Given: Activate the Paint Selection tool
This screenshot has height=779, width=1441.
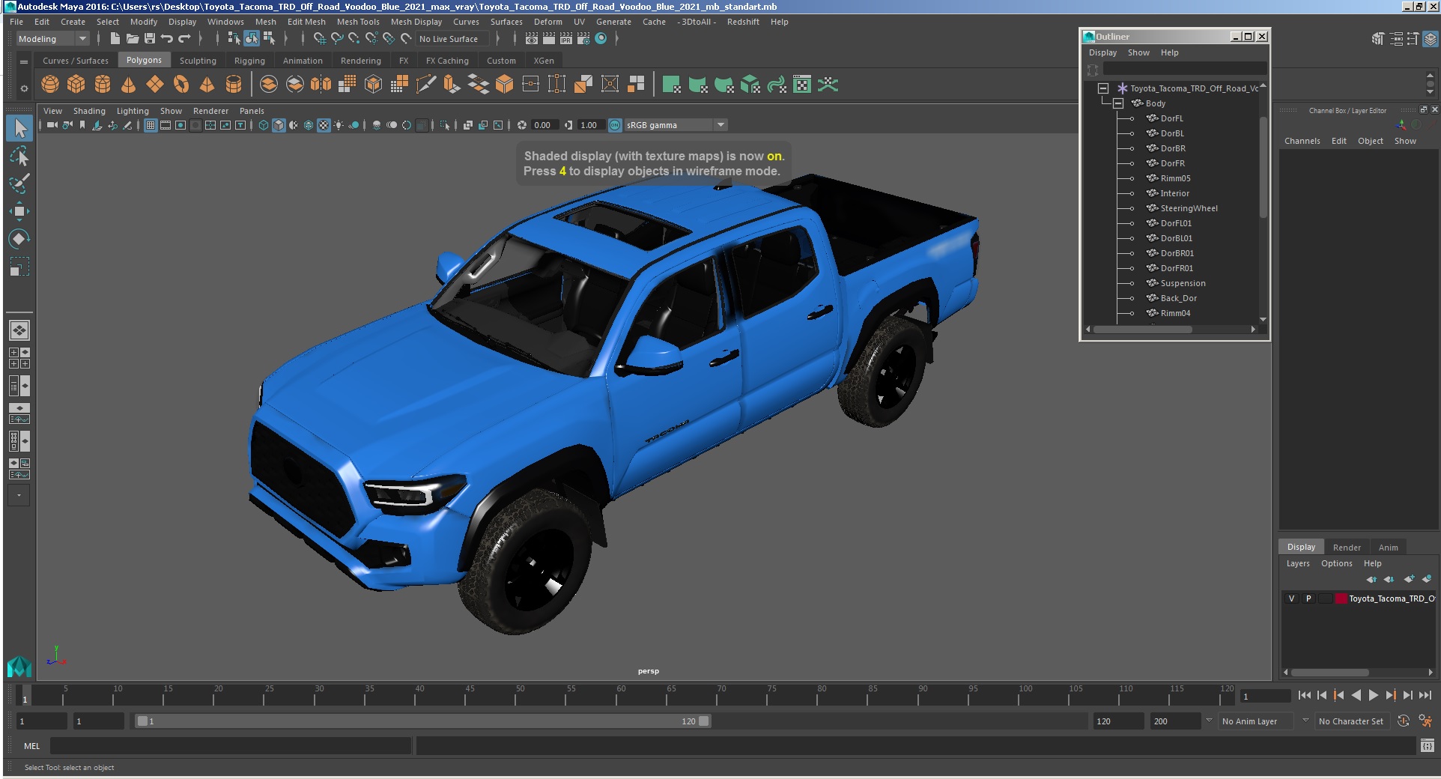Looking at the screenshot, I should [19, 184].
